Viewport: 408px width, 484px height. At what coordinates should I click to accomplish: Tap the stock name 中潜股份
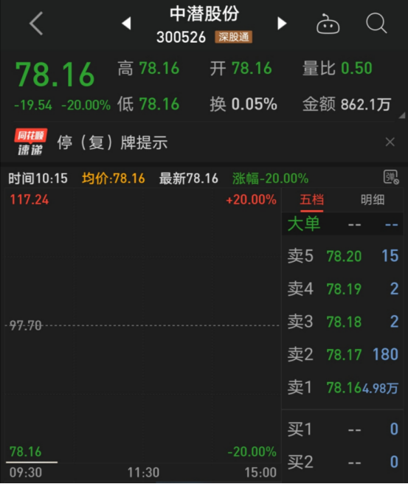pos(204,14)
